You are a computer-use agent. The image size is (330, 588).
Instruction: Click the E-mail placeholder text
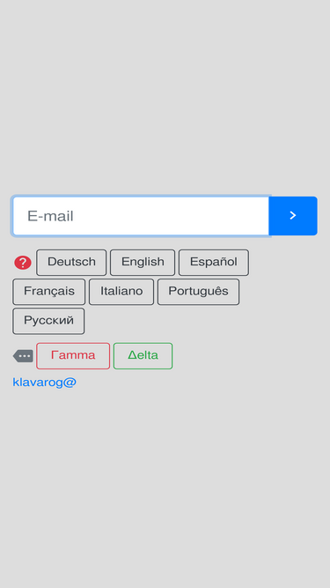pyautogui.click(x=50, y=216)
